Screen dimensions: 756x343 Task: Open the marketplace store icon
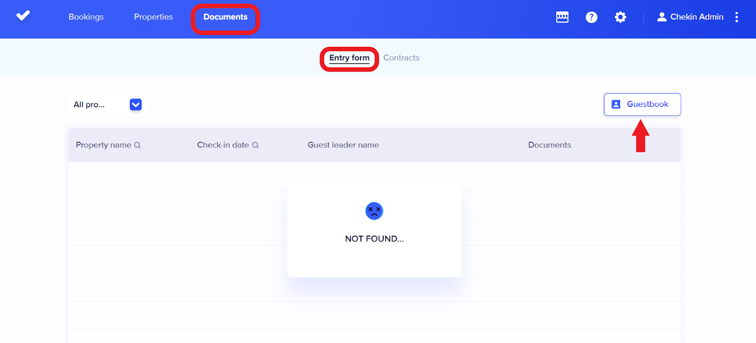562,17
